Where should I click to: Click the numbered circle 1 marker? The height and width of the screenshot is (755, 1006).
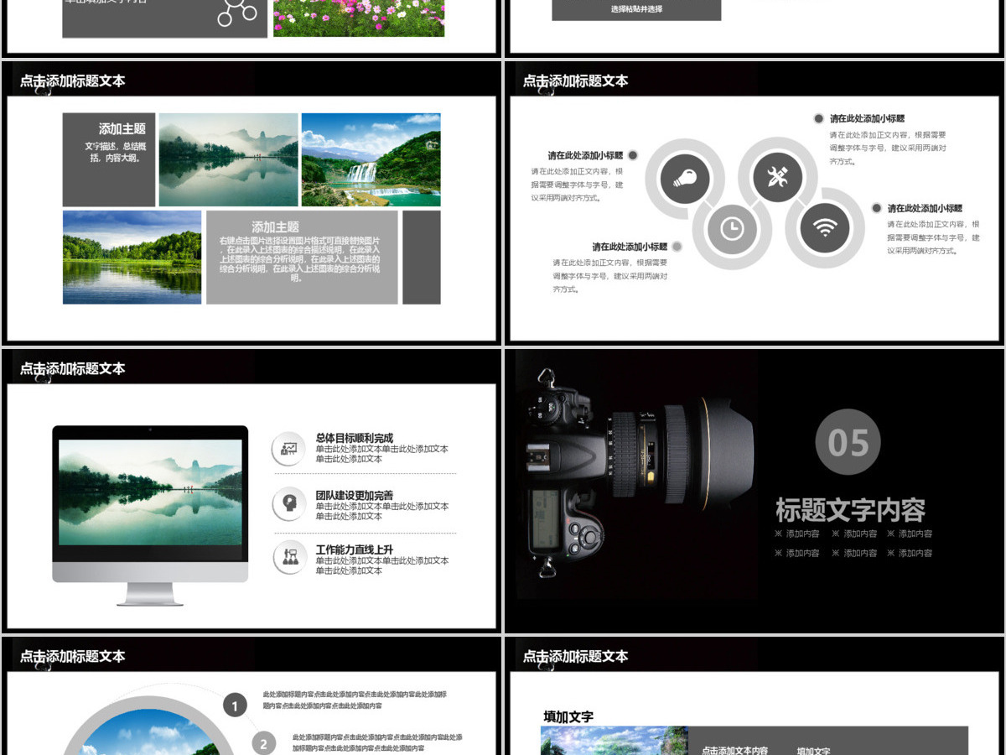[x=235, y=706]
